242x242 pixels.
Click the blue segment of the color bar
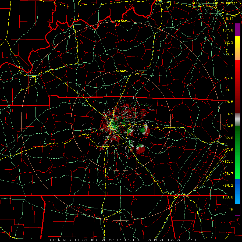(237, 191)
